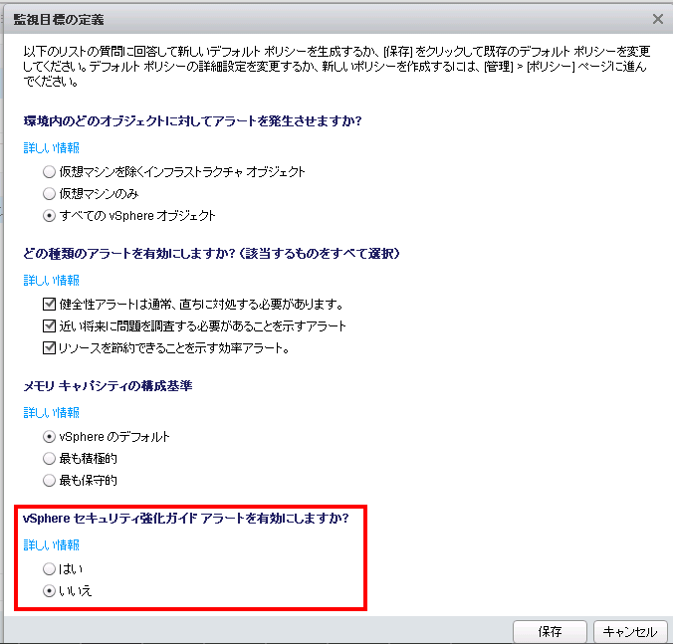
Task: Click the 保存 button
Action: click(x=550, y=631)
